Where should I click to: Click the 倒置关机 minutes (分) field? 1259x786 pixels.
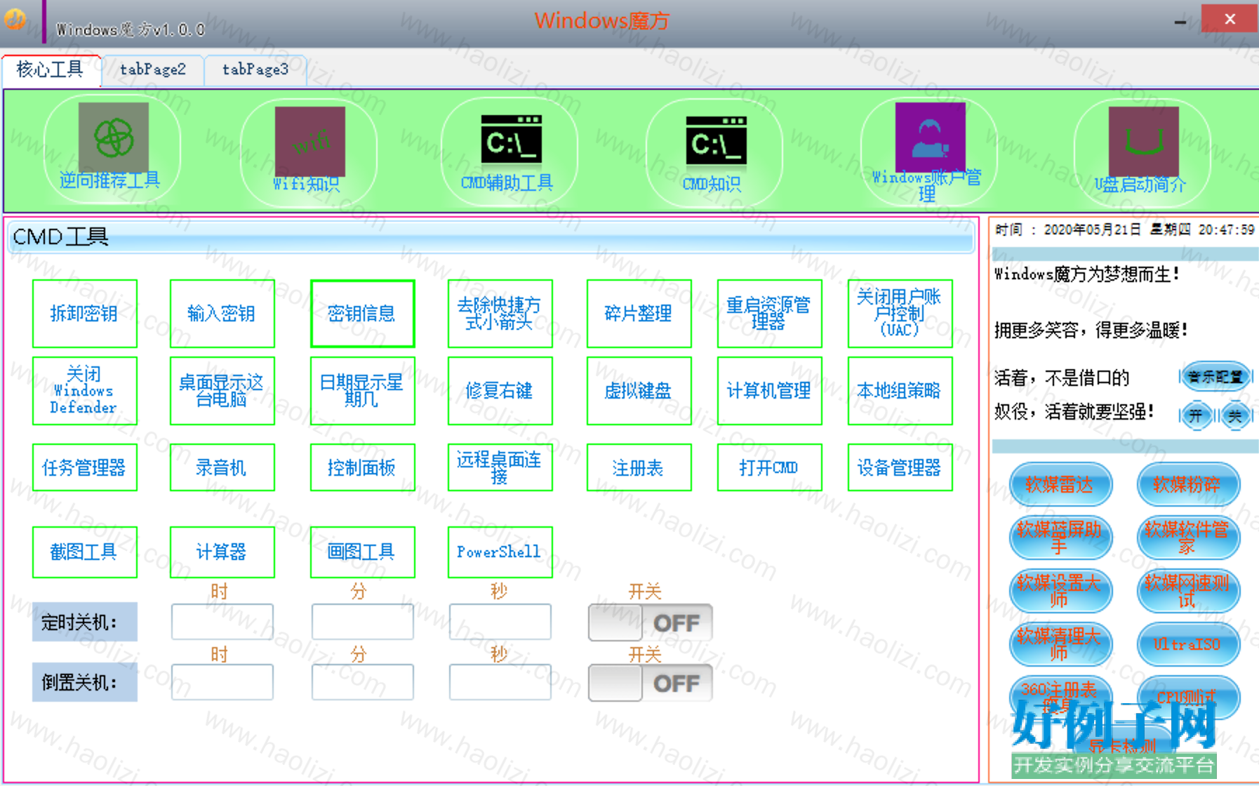pyautogui.click(x=363, y=682)
